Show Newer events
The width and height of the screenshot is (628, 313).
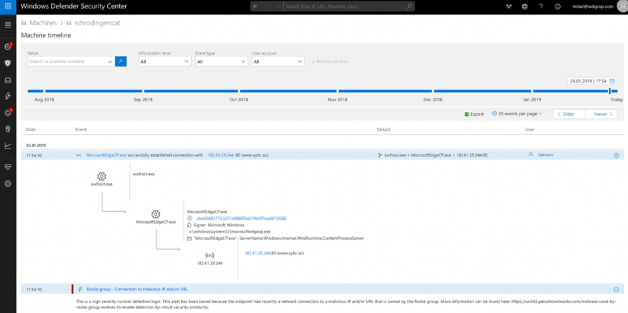tap(601, 114)
